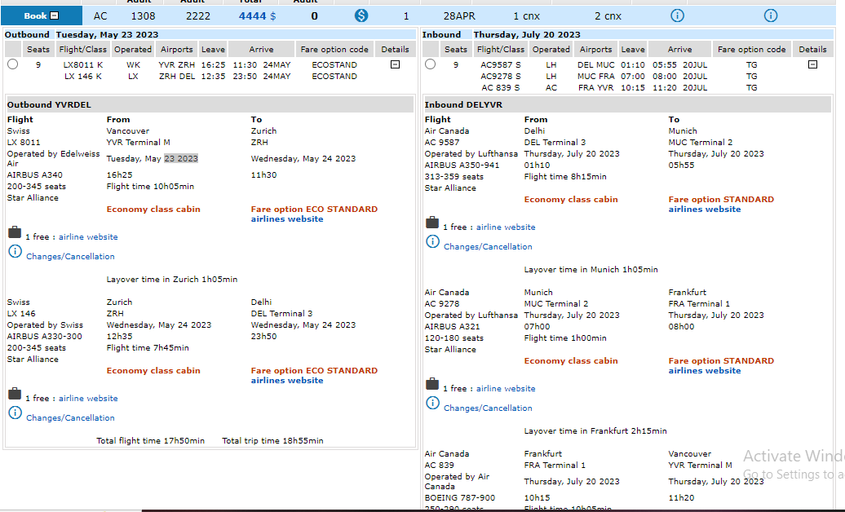
Task: Select the outbound LX8011 flight radio button
Action: pyautogui.click(x=12, y=64)
